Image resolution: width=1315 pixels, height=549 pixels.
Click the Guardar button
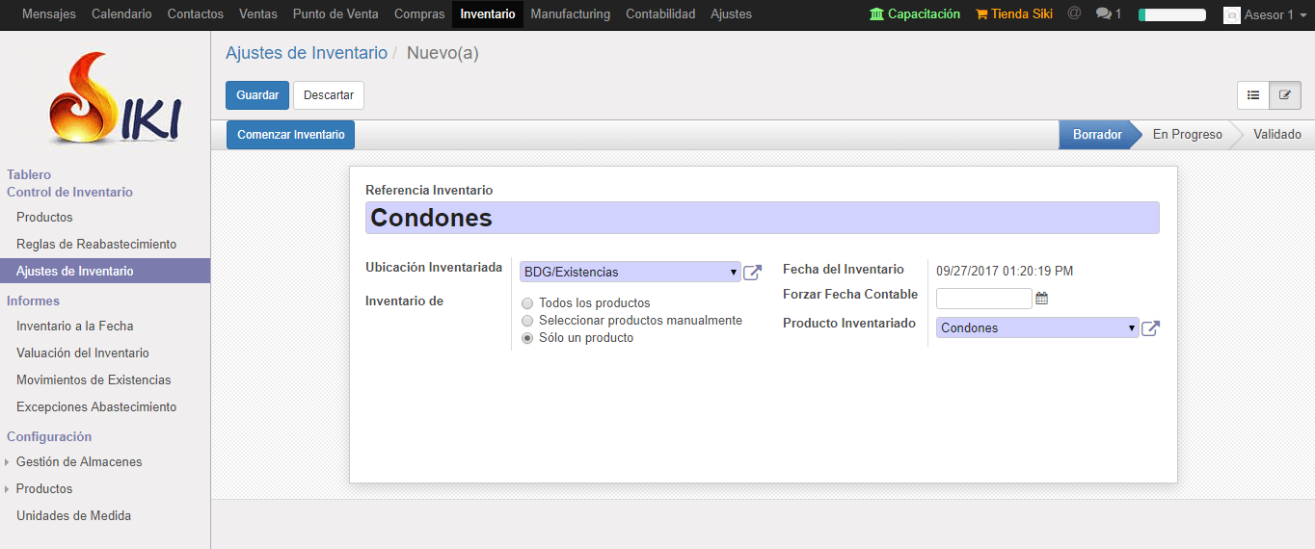(257, 95)
